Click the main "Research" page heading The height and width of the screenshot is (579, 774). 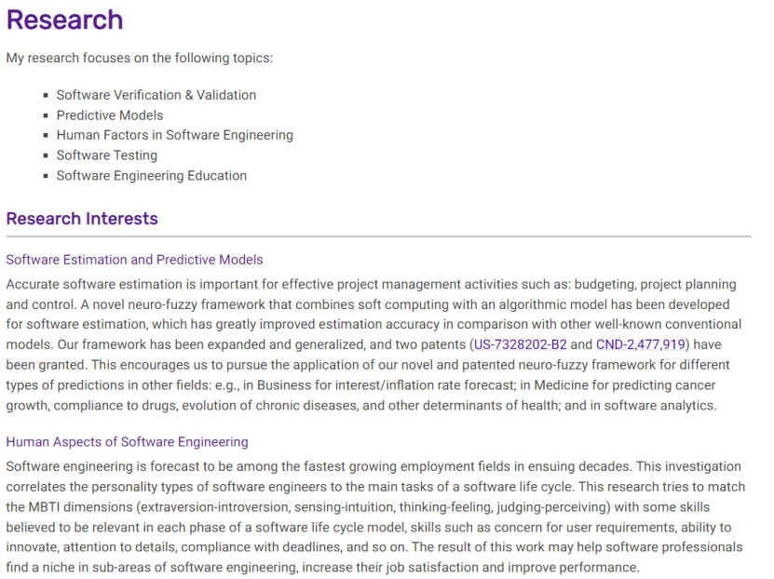coord(64,20)
